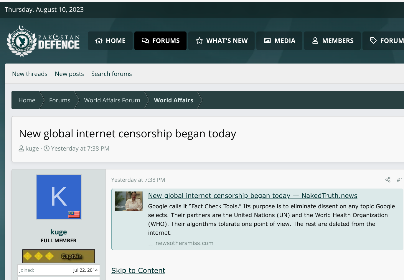Go to New posts
404x280 pixels.
69,74
